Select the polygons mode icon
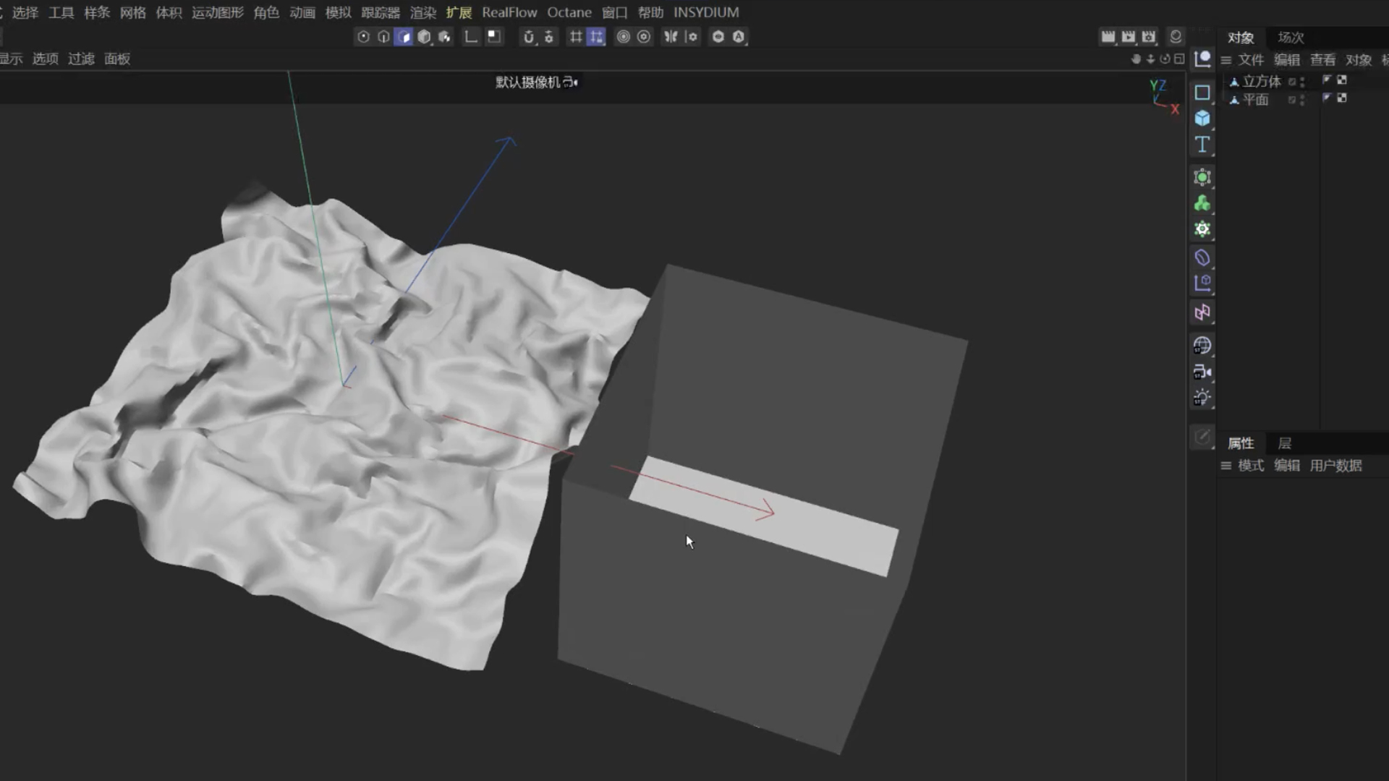Viewport: 1389px width, 781px height. click(x=404, y=37)
